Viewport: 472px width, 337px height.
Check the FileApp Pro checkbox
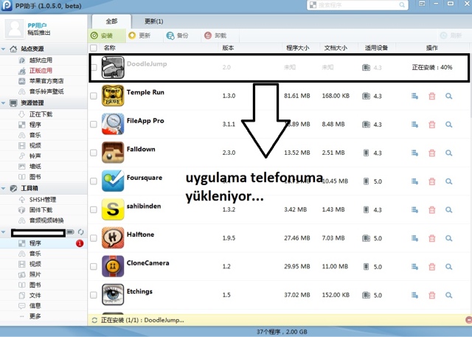point(94,124)
